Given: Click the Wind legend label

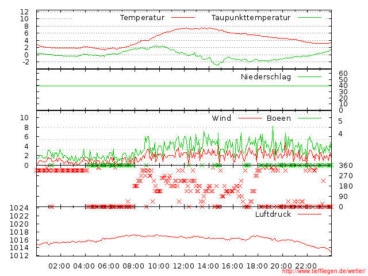Looking at the screenshot, I should (x=221, y=118).
